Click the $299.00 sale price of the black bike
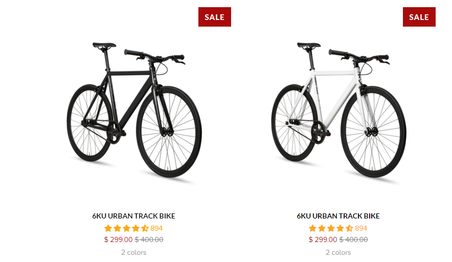The width and height of the screenshot is (452, 262). pyautogui.click(x=118, y=239)
